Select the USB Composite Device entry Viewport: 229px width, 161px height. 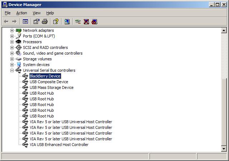coord(49,82)
